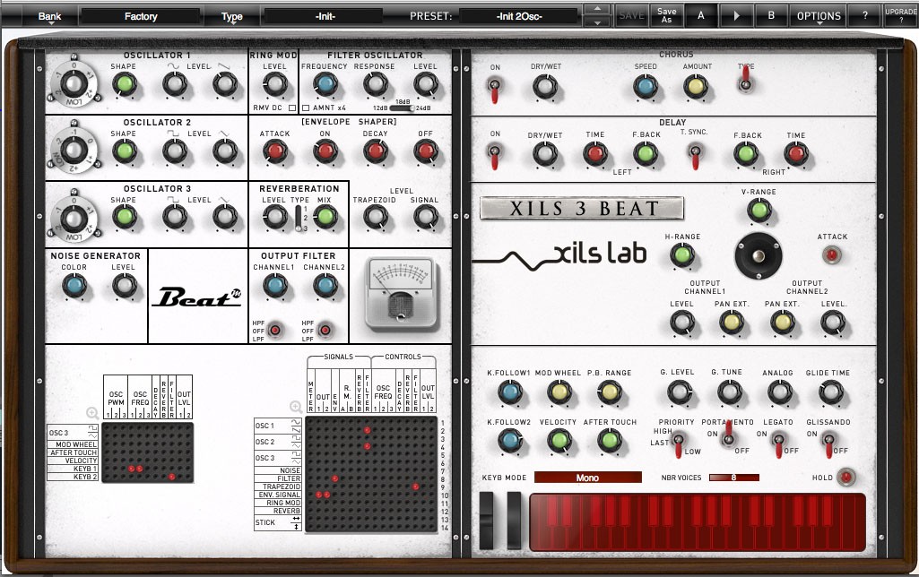The width and height of the screenshot is (919, 577).
Task: Click the Oscillator 2 shape knob
Action: (x=124, y=151)
